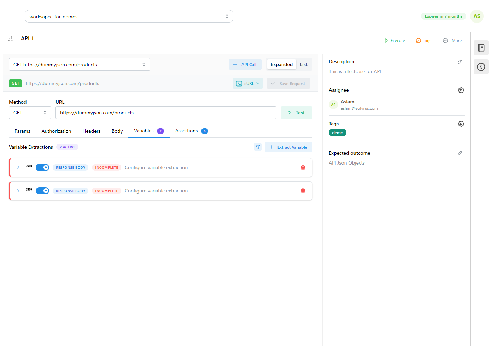This screenshot has height=350, width=491.
Task: Disable the second JSON variable extraction toggle
Action: point(42,190)
